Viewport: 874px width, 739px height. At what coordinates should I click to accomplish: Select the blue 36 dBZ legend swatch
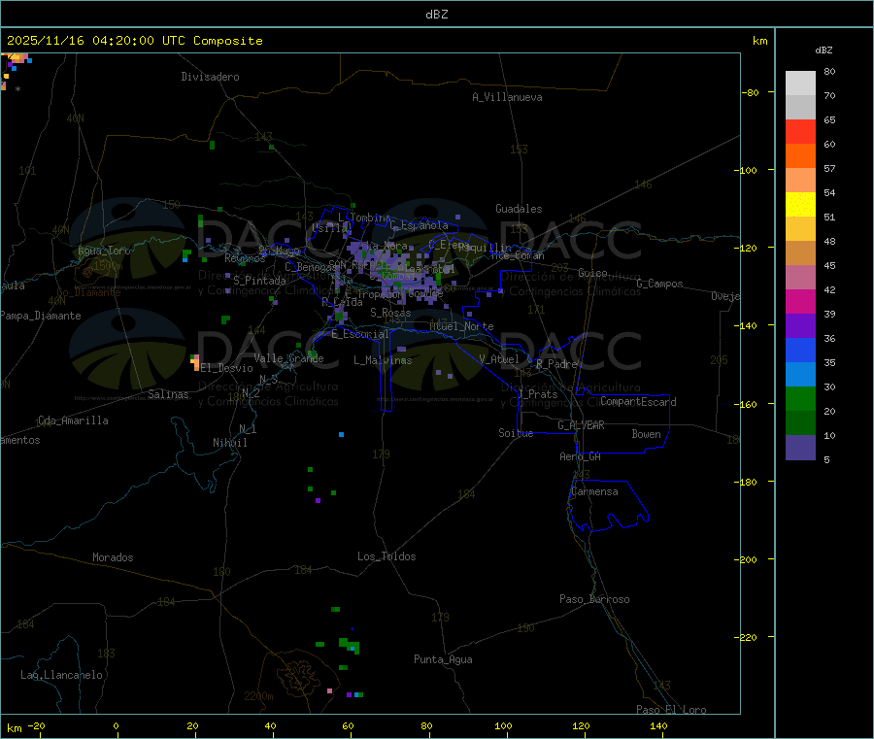coord(800,350)
